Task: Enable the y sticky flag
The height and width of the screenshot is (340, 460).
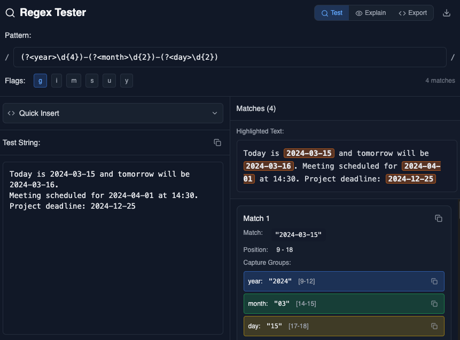Action: click(x=127, y=81)
